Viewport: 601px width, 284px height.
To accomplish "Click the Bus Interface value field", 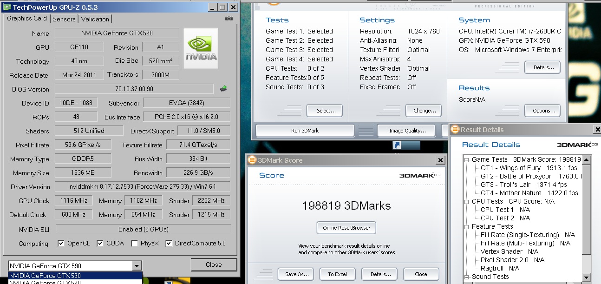I will point(187,117).
